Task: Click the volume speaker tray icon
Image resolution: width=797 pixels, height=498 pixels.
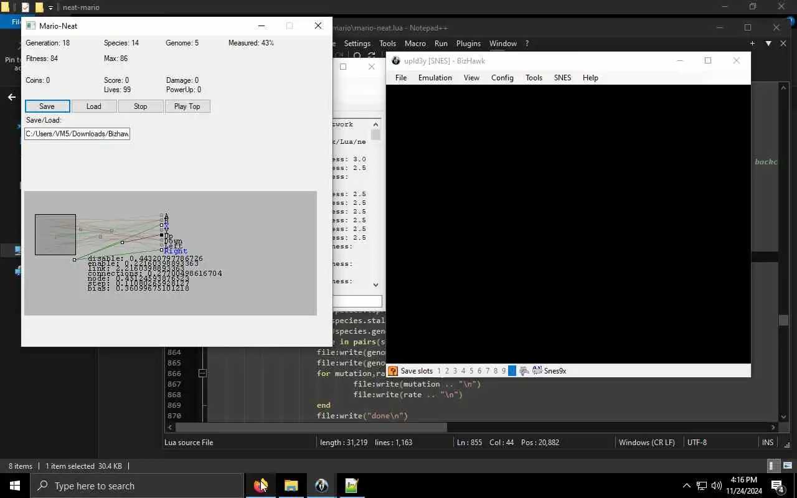Action: (717, 486)
